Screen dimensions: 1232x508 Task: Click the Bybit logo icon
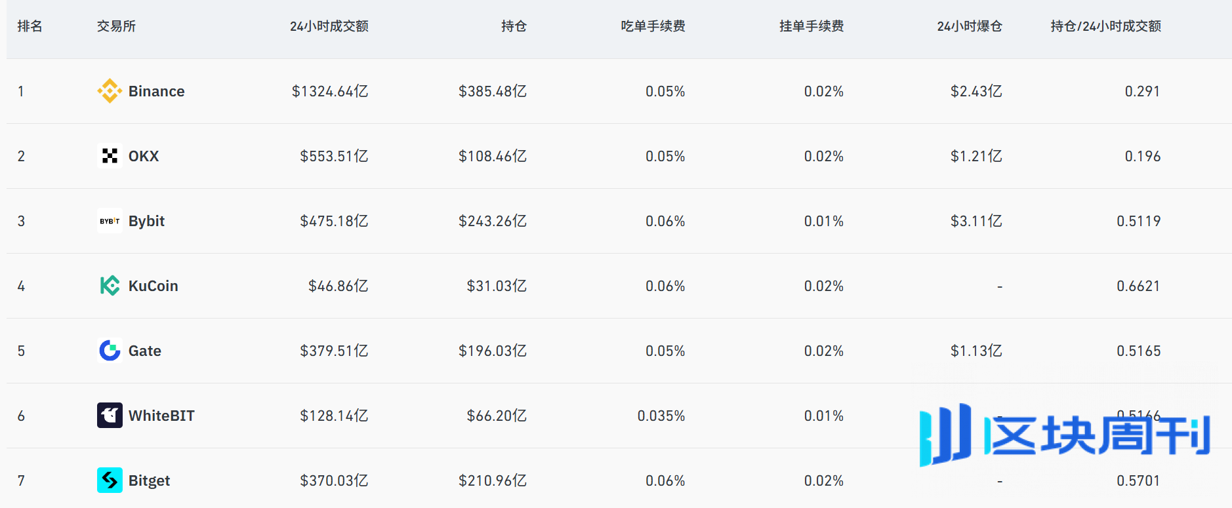(110, 221)
